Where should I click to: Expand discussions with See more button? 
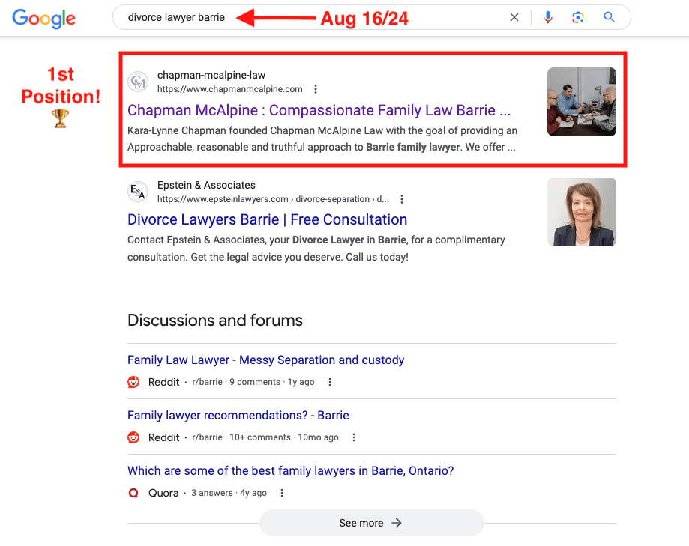point(371,523)
